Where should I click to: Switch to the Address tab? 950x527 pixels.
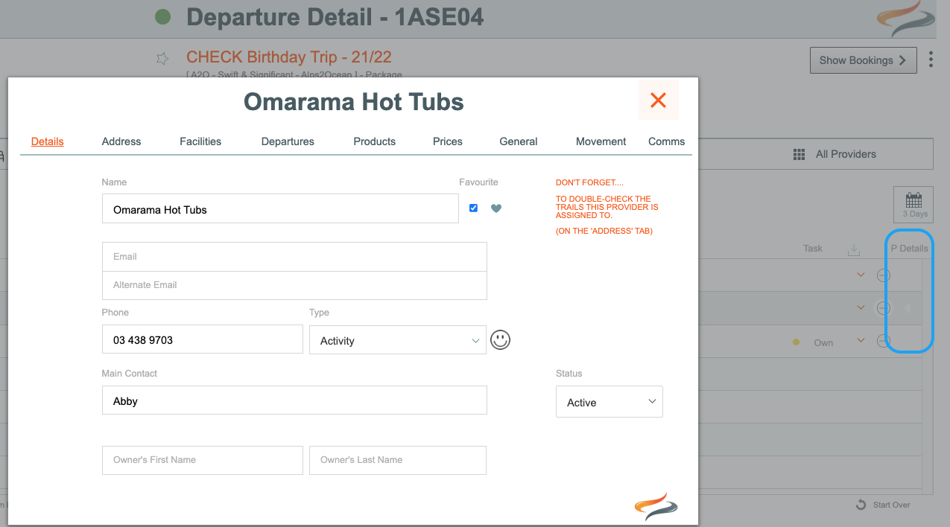pyautogui.click(x=121, y=141)
